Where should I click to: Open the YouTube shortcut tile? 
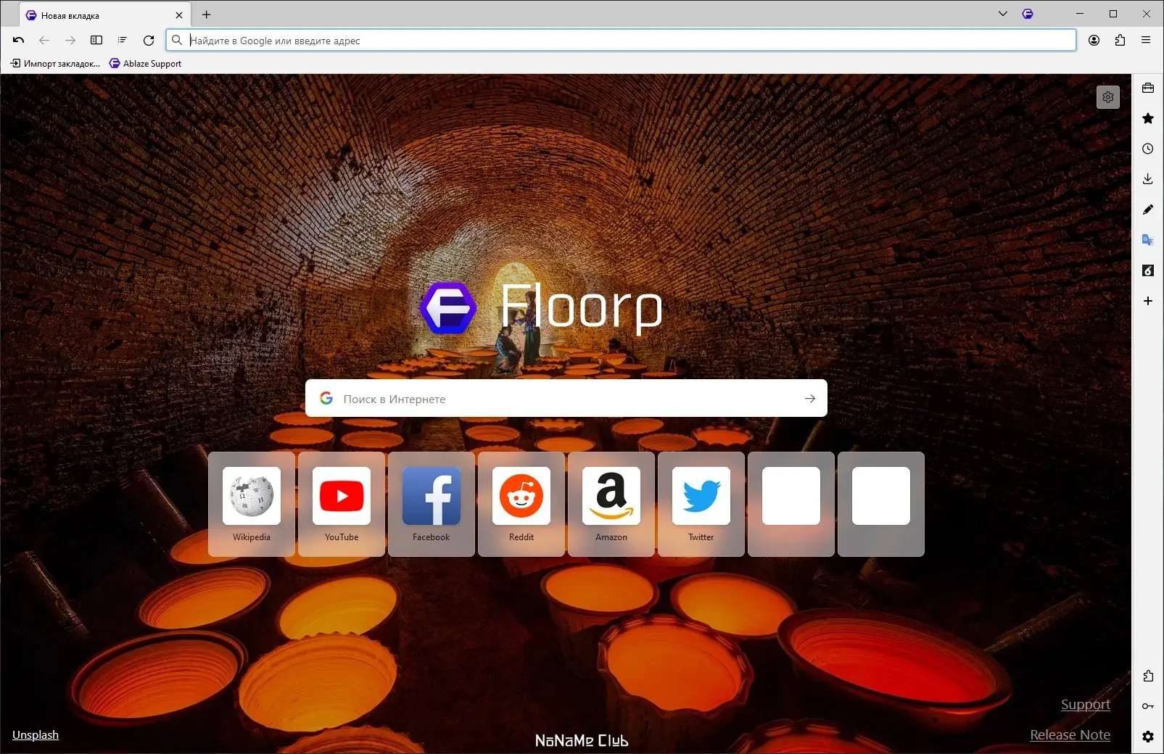(342, 505)
